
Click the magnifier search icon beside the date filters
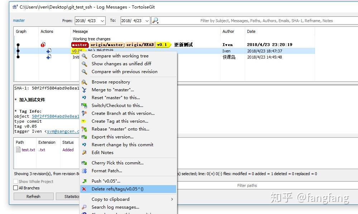155,20
